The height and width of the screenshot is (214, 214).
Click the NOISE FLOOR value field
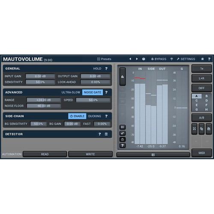44,106
